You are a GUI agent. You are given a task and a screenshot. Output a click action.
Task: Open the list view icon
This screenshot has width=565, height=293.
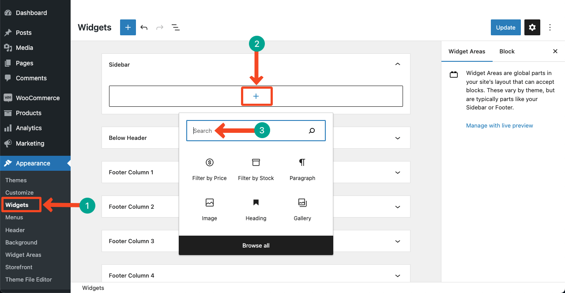176,27
